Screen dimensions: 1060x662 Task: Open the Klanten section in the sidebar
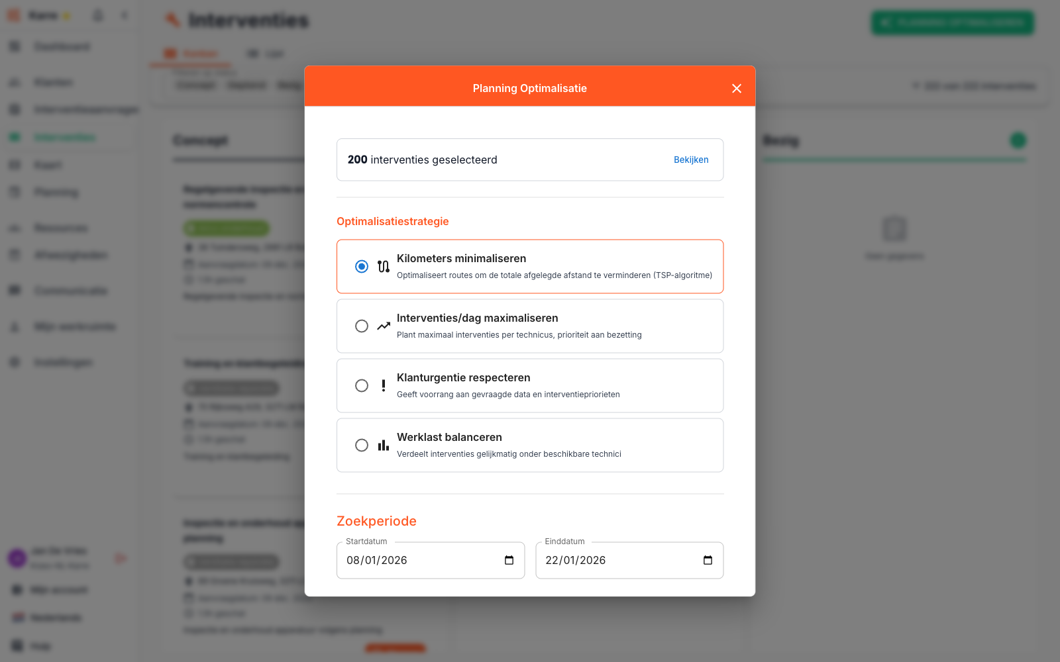click(x=53, y=82)
